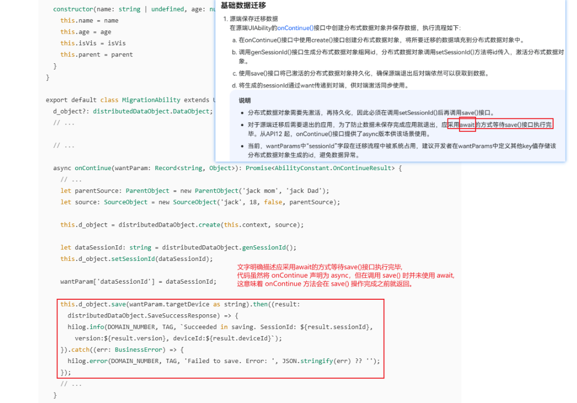
Task: Click the async onContinue method signature
Action: pos(227,169)
